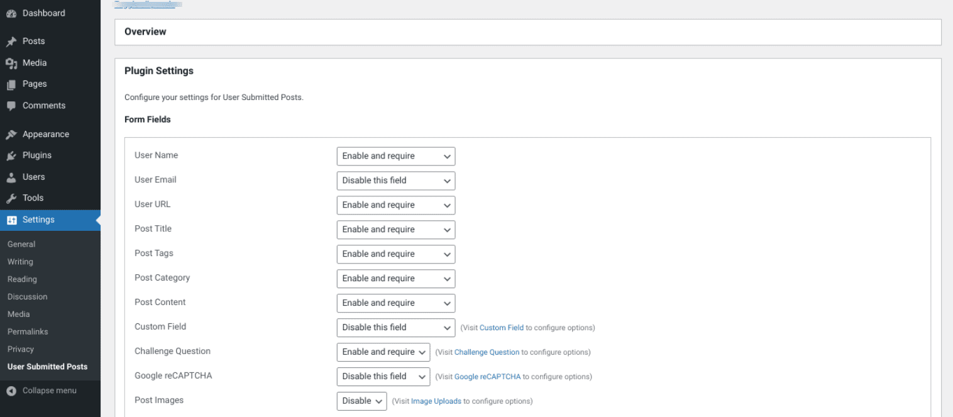Open Plugins using the plug icon
Screen dimensions: 953x417
pos(13,155)
